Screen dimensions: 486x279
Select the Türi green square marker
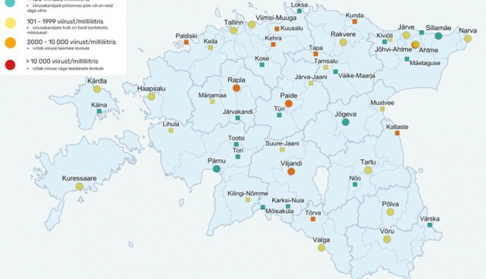point(279,115)
